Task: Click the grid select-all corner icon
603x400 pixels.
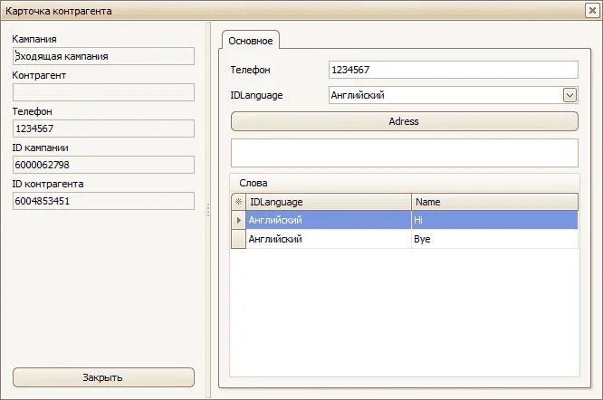Action: [238, 202]
